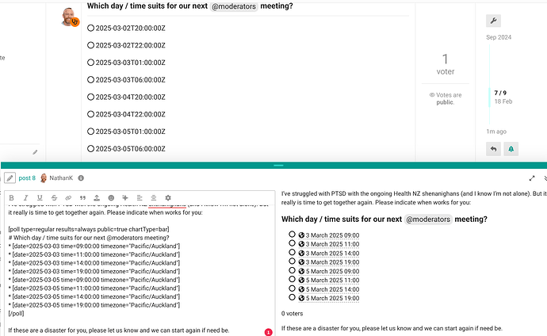Open the info icon next to NathanK
Image resolution: width=547 pixels, height=336 pixels.
pyautogui.click(x=81, y=178)
